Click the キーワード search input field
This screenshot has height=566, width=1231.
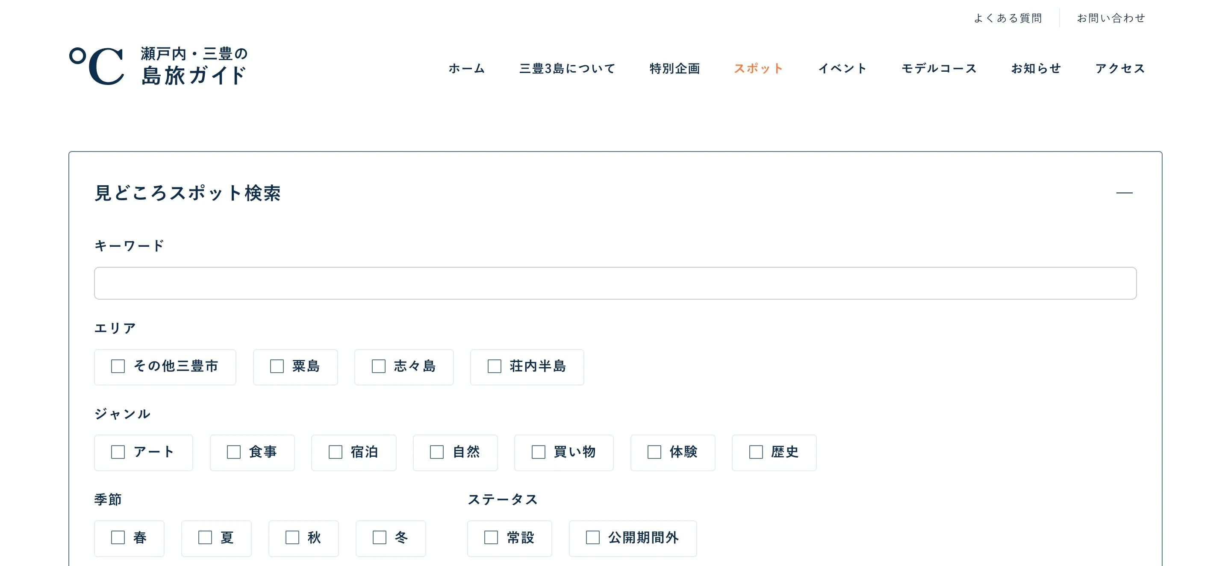pos(615,283)
